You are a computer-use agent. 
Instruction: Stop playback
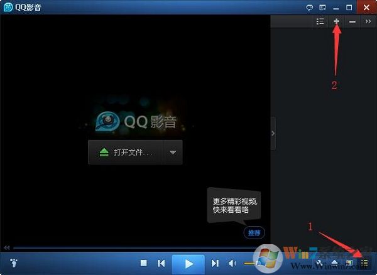tap(143, 263)
